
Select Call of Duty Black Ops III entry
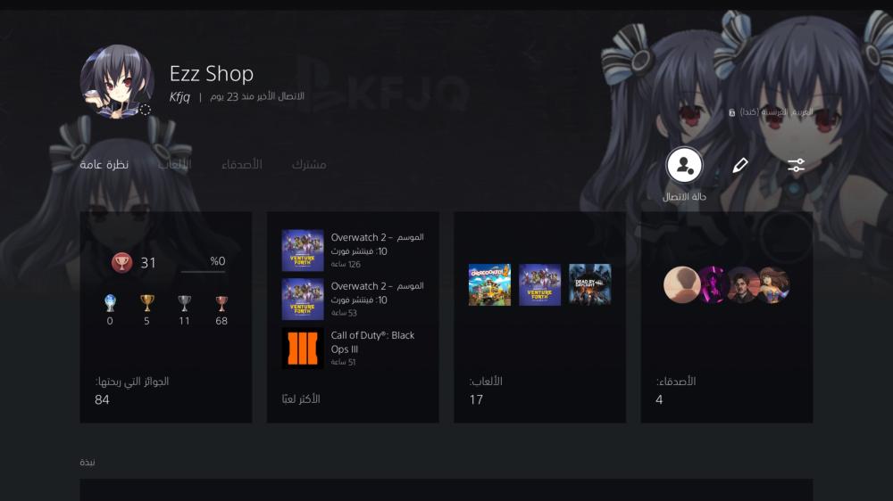point(353,348)
